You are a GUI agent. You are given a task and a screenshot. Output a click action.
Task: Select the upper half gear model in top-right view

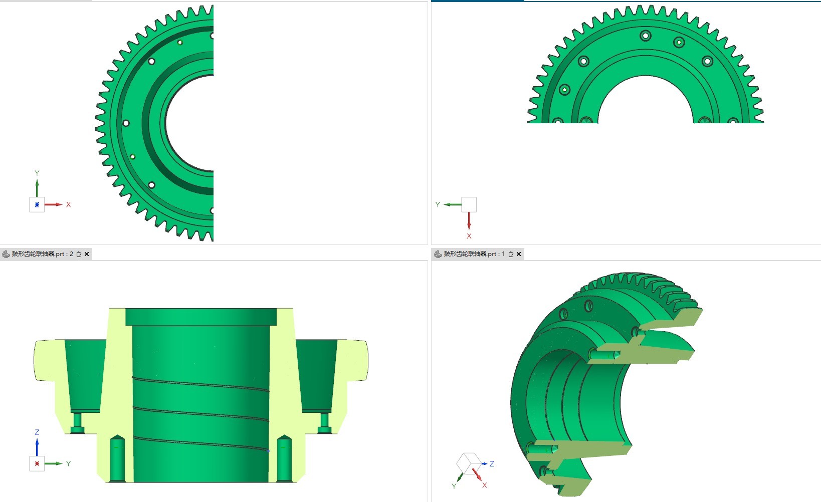pos(646,64)
